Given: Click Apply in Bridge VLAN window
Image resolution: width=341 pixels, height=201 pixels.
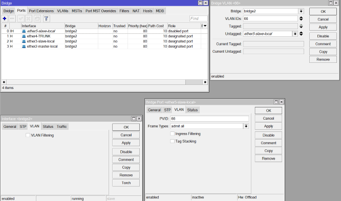Looking at the screenshot, I should coord(323,27).
